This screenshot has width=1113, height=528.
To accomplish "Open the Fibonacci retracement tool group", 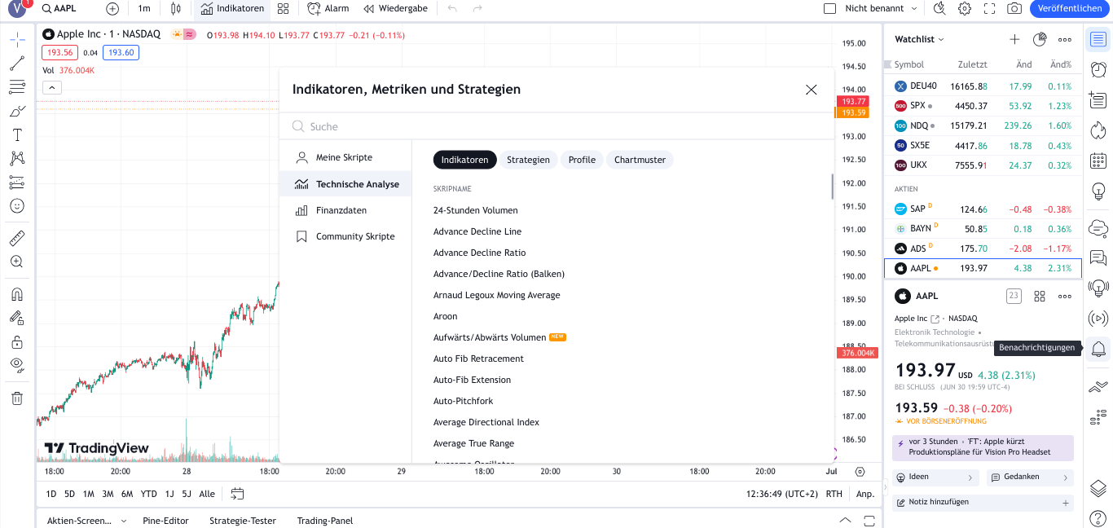I will [17, 87].
